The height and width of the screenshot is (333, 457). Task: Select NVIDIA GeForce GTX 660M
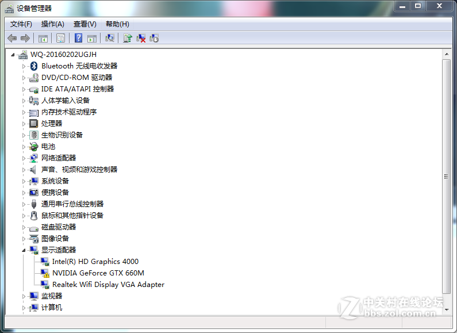pos(98,273)
